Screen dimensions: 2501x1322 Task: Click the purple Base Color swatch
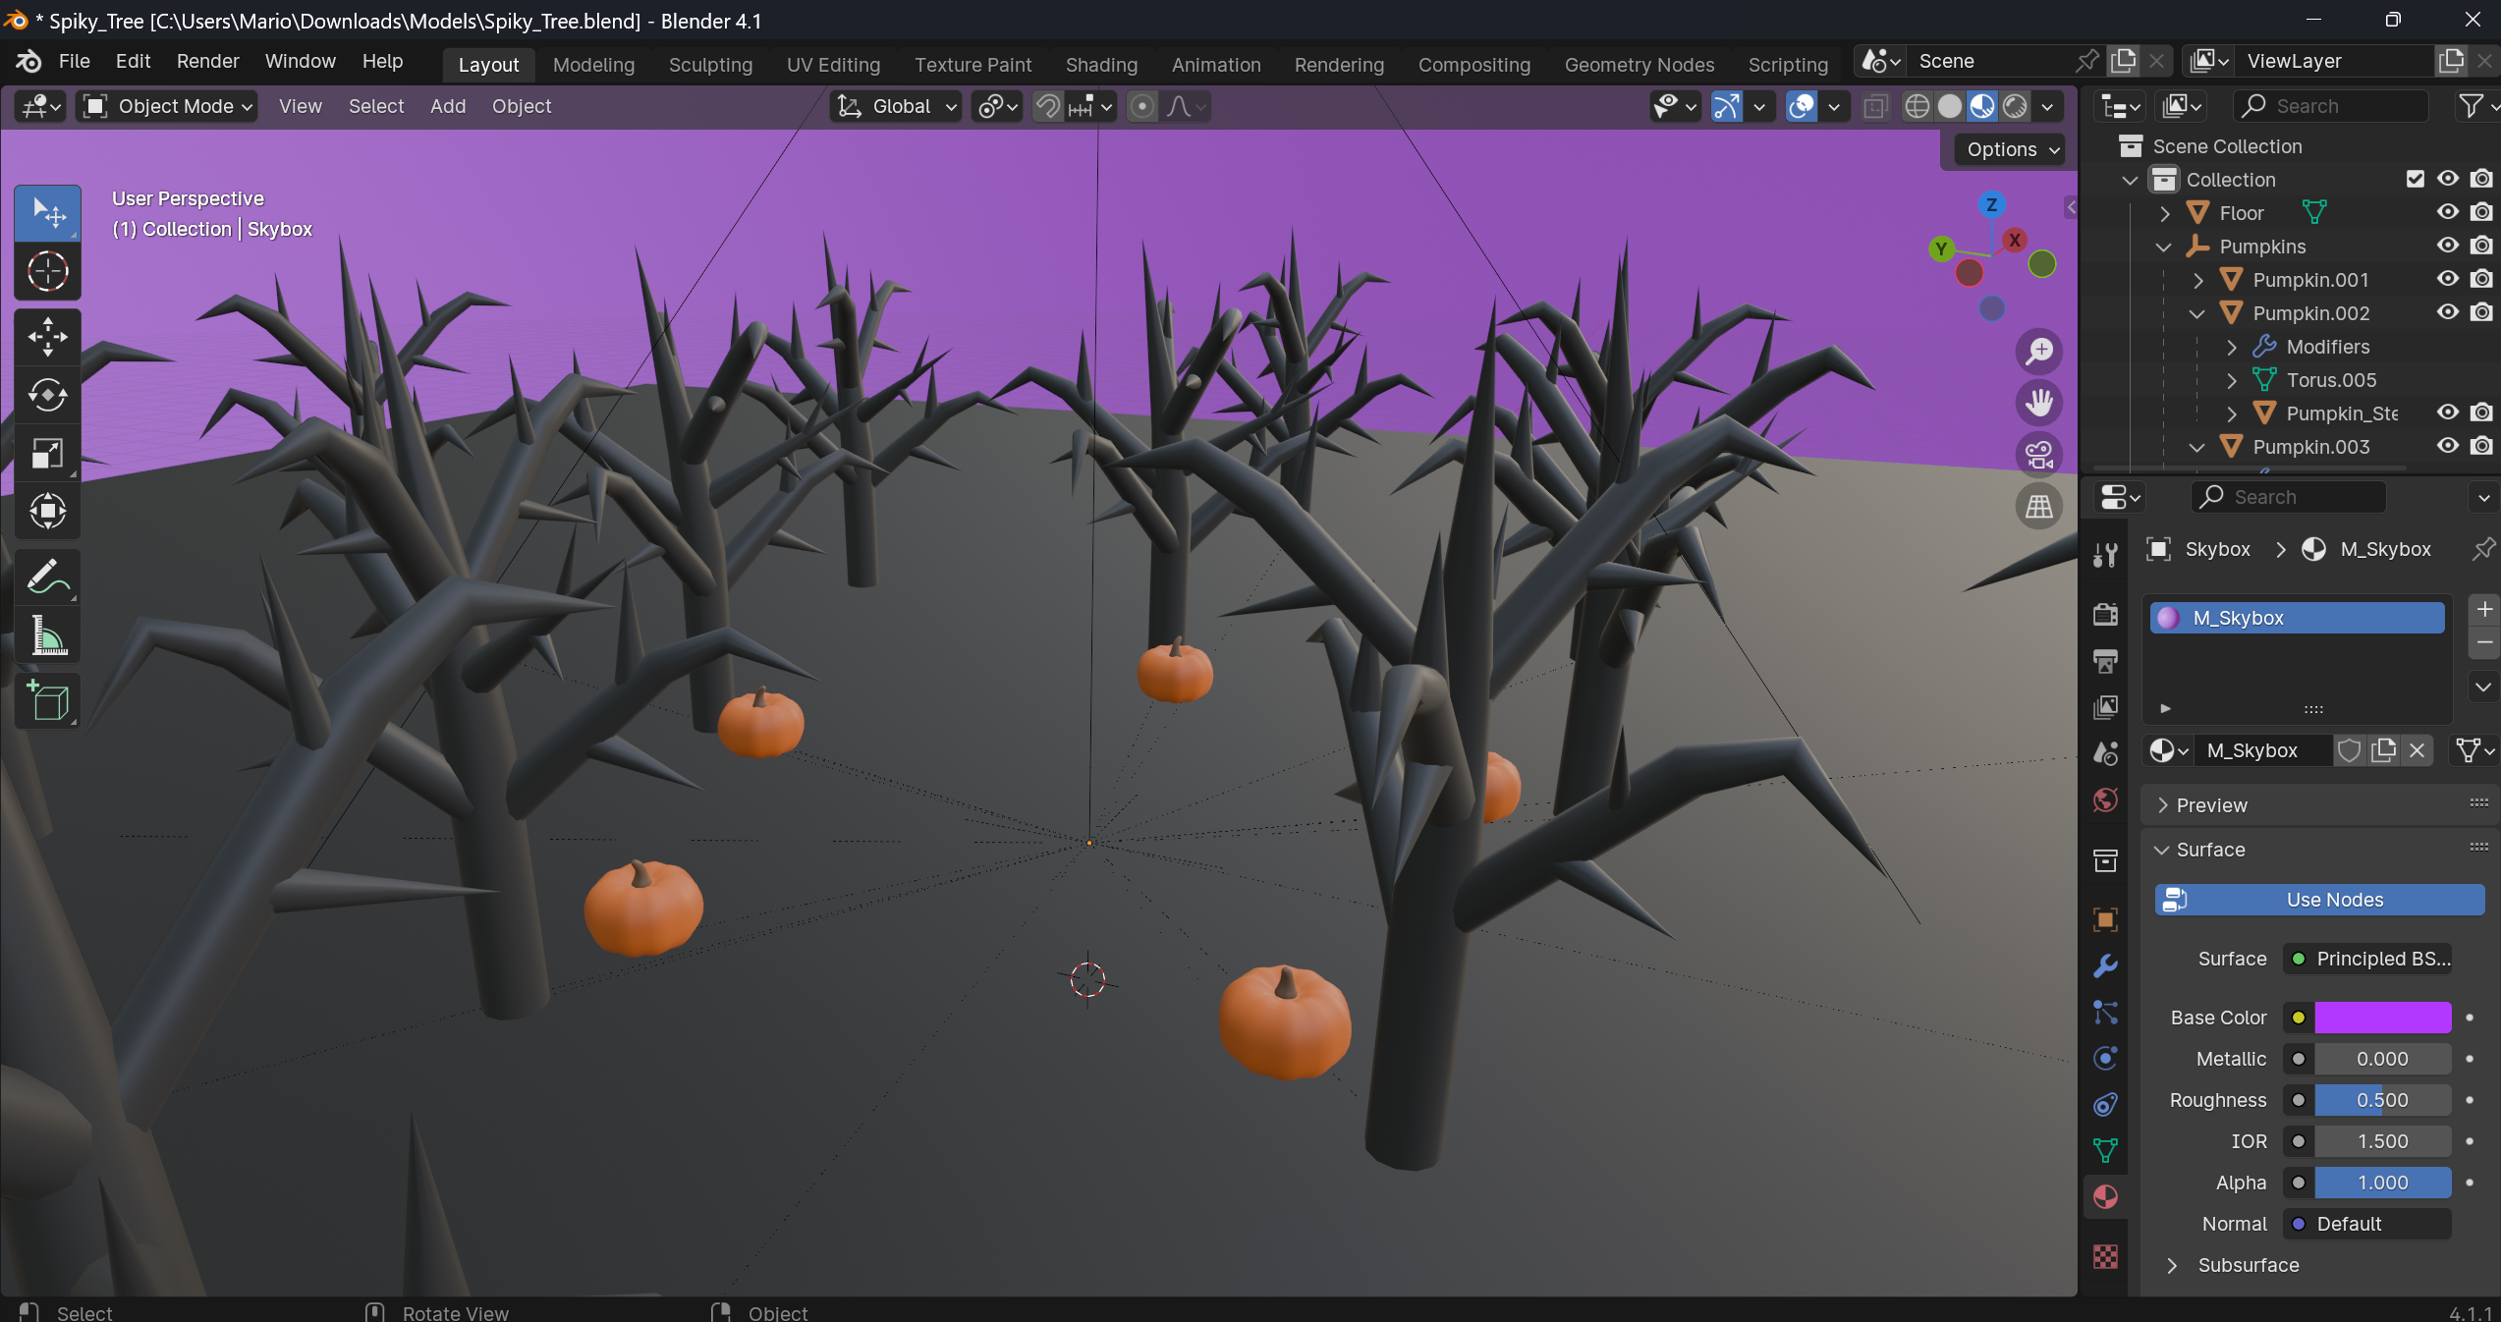coord(2383,1018)
